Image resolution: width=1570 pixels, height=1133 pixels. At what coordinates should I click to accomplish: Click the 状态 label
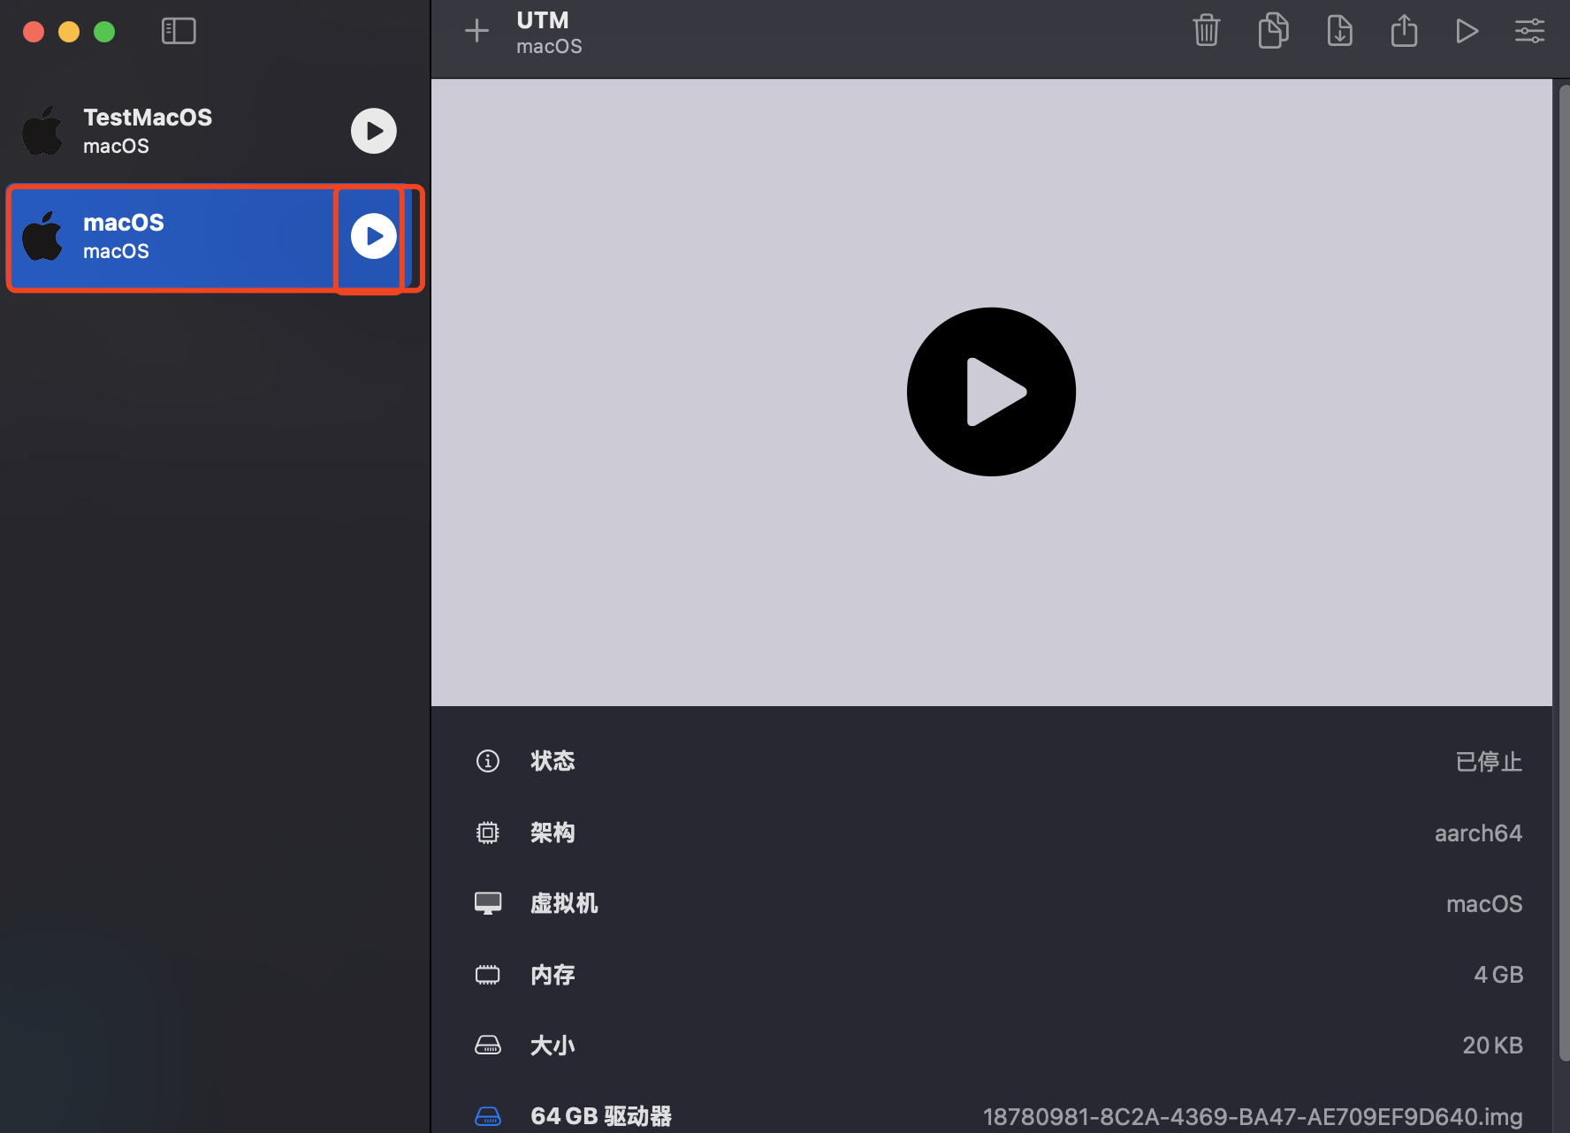pos(553,761)
